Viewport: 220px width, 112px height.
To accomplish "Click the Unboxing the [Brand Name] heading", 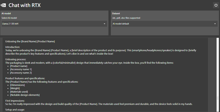I will click(x=30, y=41).
